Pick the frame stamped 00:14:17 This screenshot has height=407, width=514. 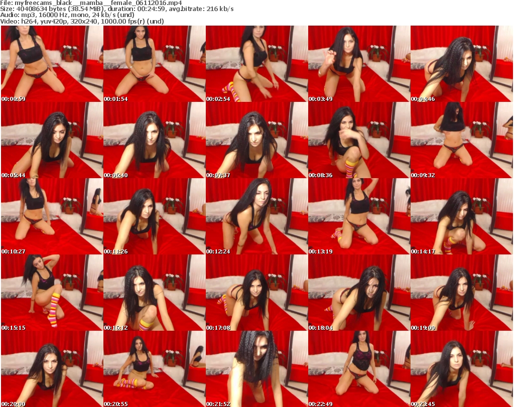coord(462,217)
